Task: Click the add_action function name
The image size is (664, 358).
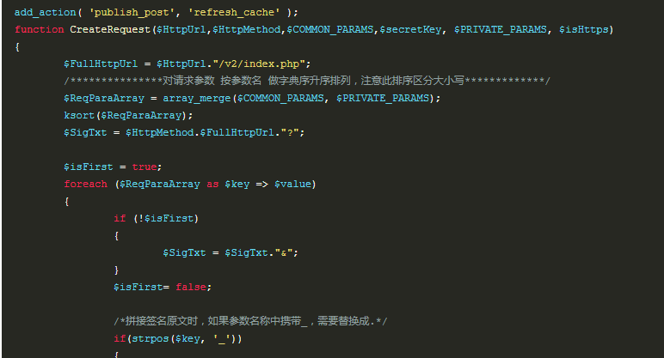Action: [45, 12]
